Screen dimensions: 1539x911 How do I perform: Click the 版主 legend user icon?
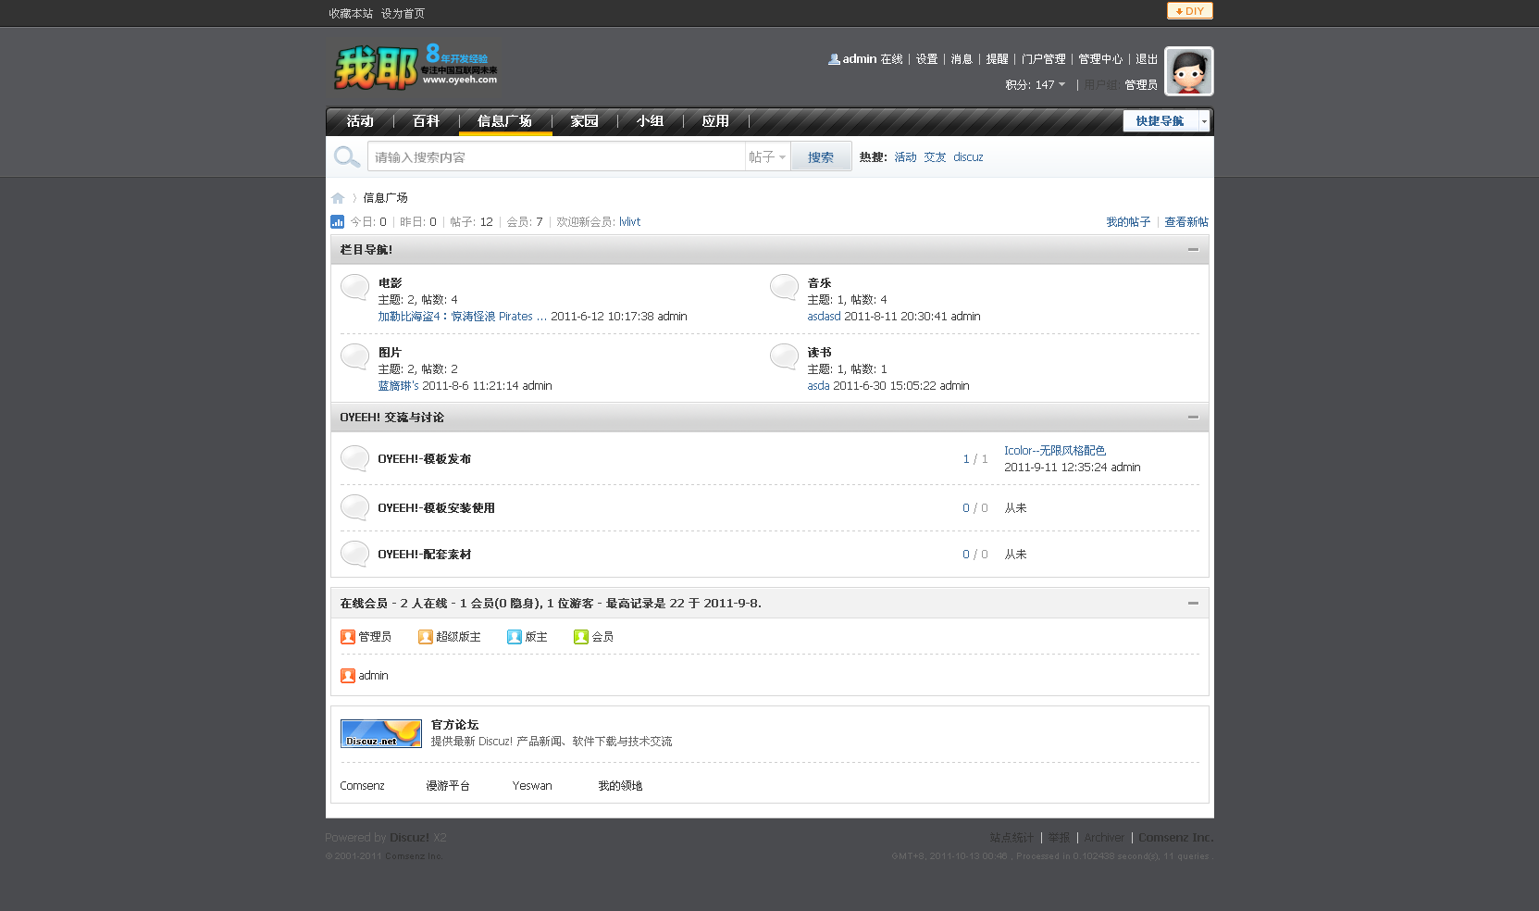click(515, 637)
